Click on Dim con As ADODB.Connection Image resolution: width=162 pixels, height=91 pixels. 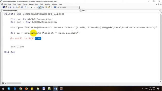click(31, 19)
